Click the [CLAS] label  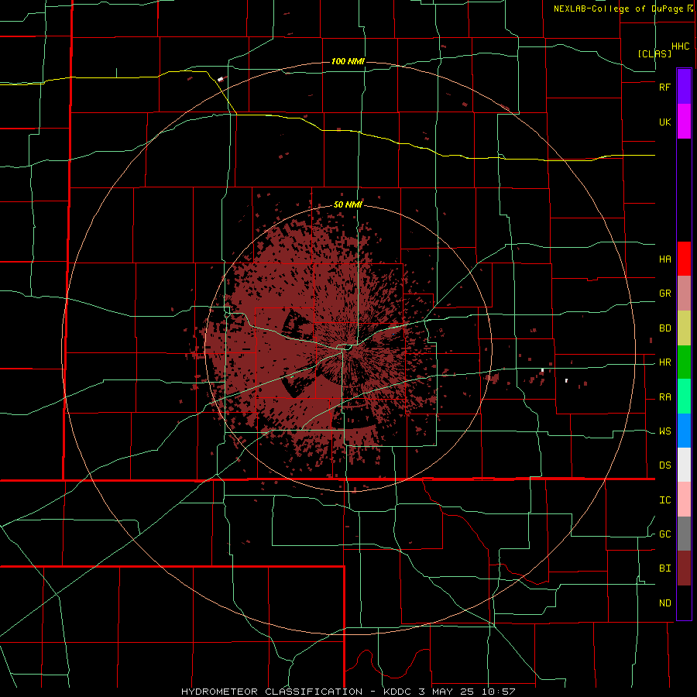pos(654,53)
